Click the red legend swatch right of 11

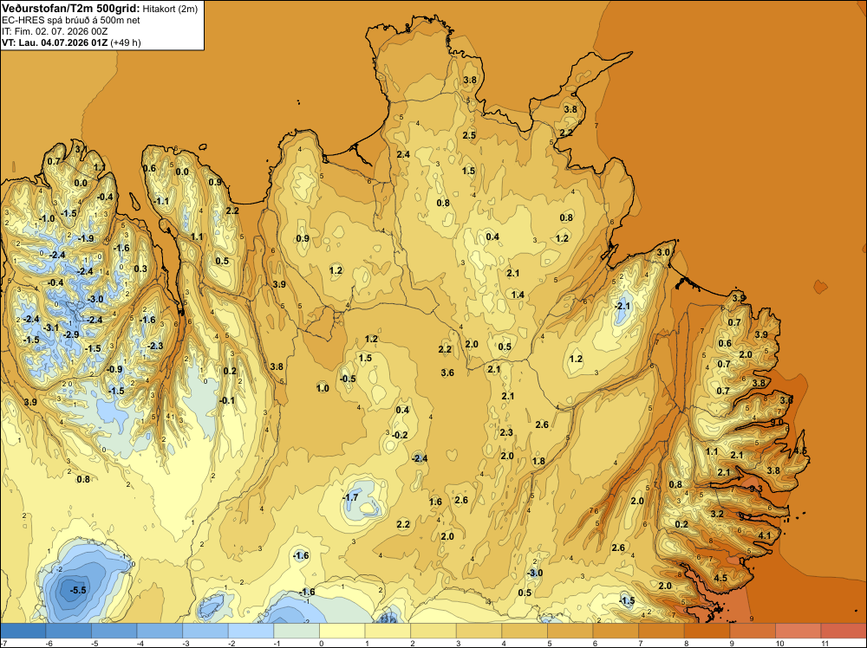pyautogui.click(x=844, y=631)
